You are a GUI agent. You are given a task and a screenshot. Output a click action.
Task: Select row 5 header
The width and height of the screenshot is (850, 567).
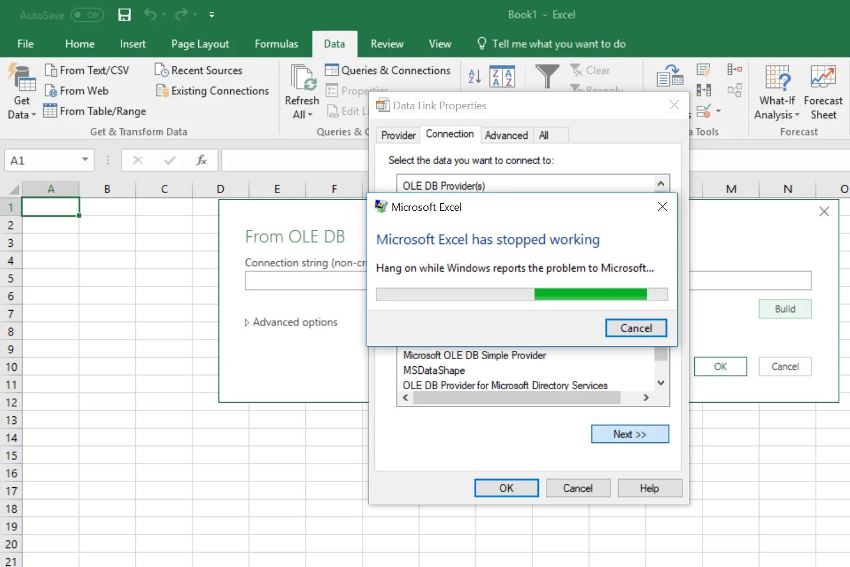pyautogui.click(x=11, y=278)
